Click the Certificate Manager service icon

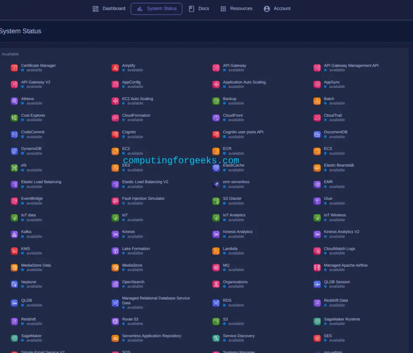click(x=14, y=68)
